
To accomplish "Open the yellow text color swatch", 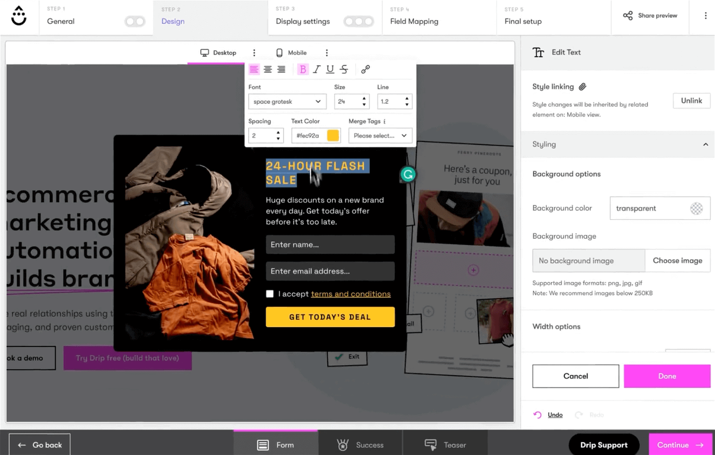I will 333,136.
